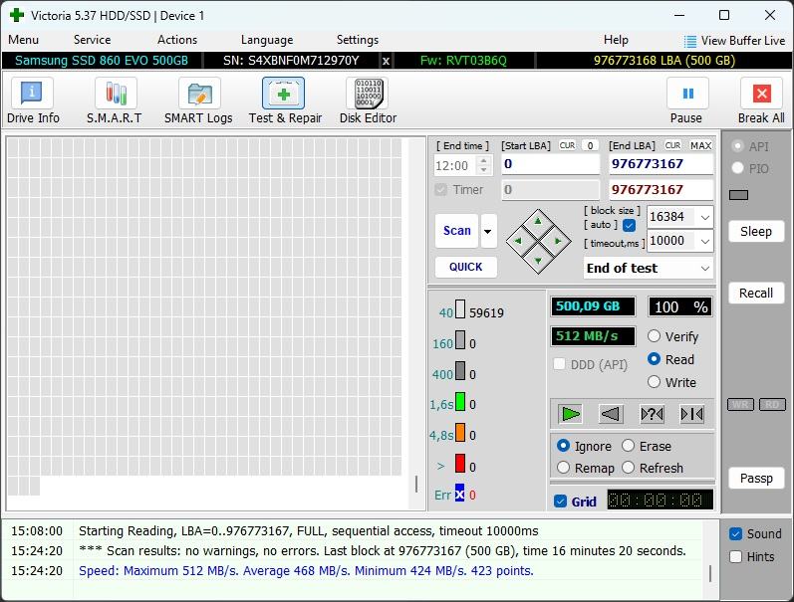Open the Service menu

(93, 40)
